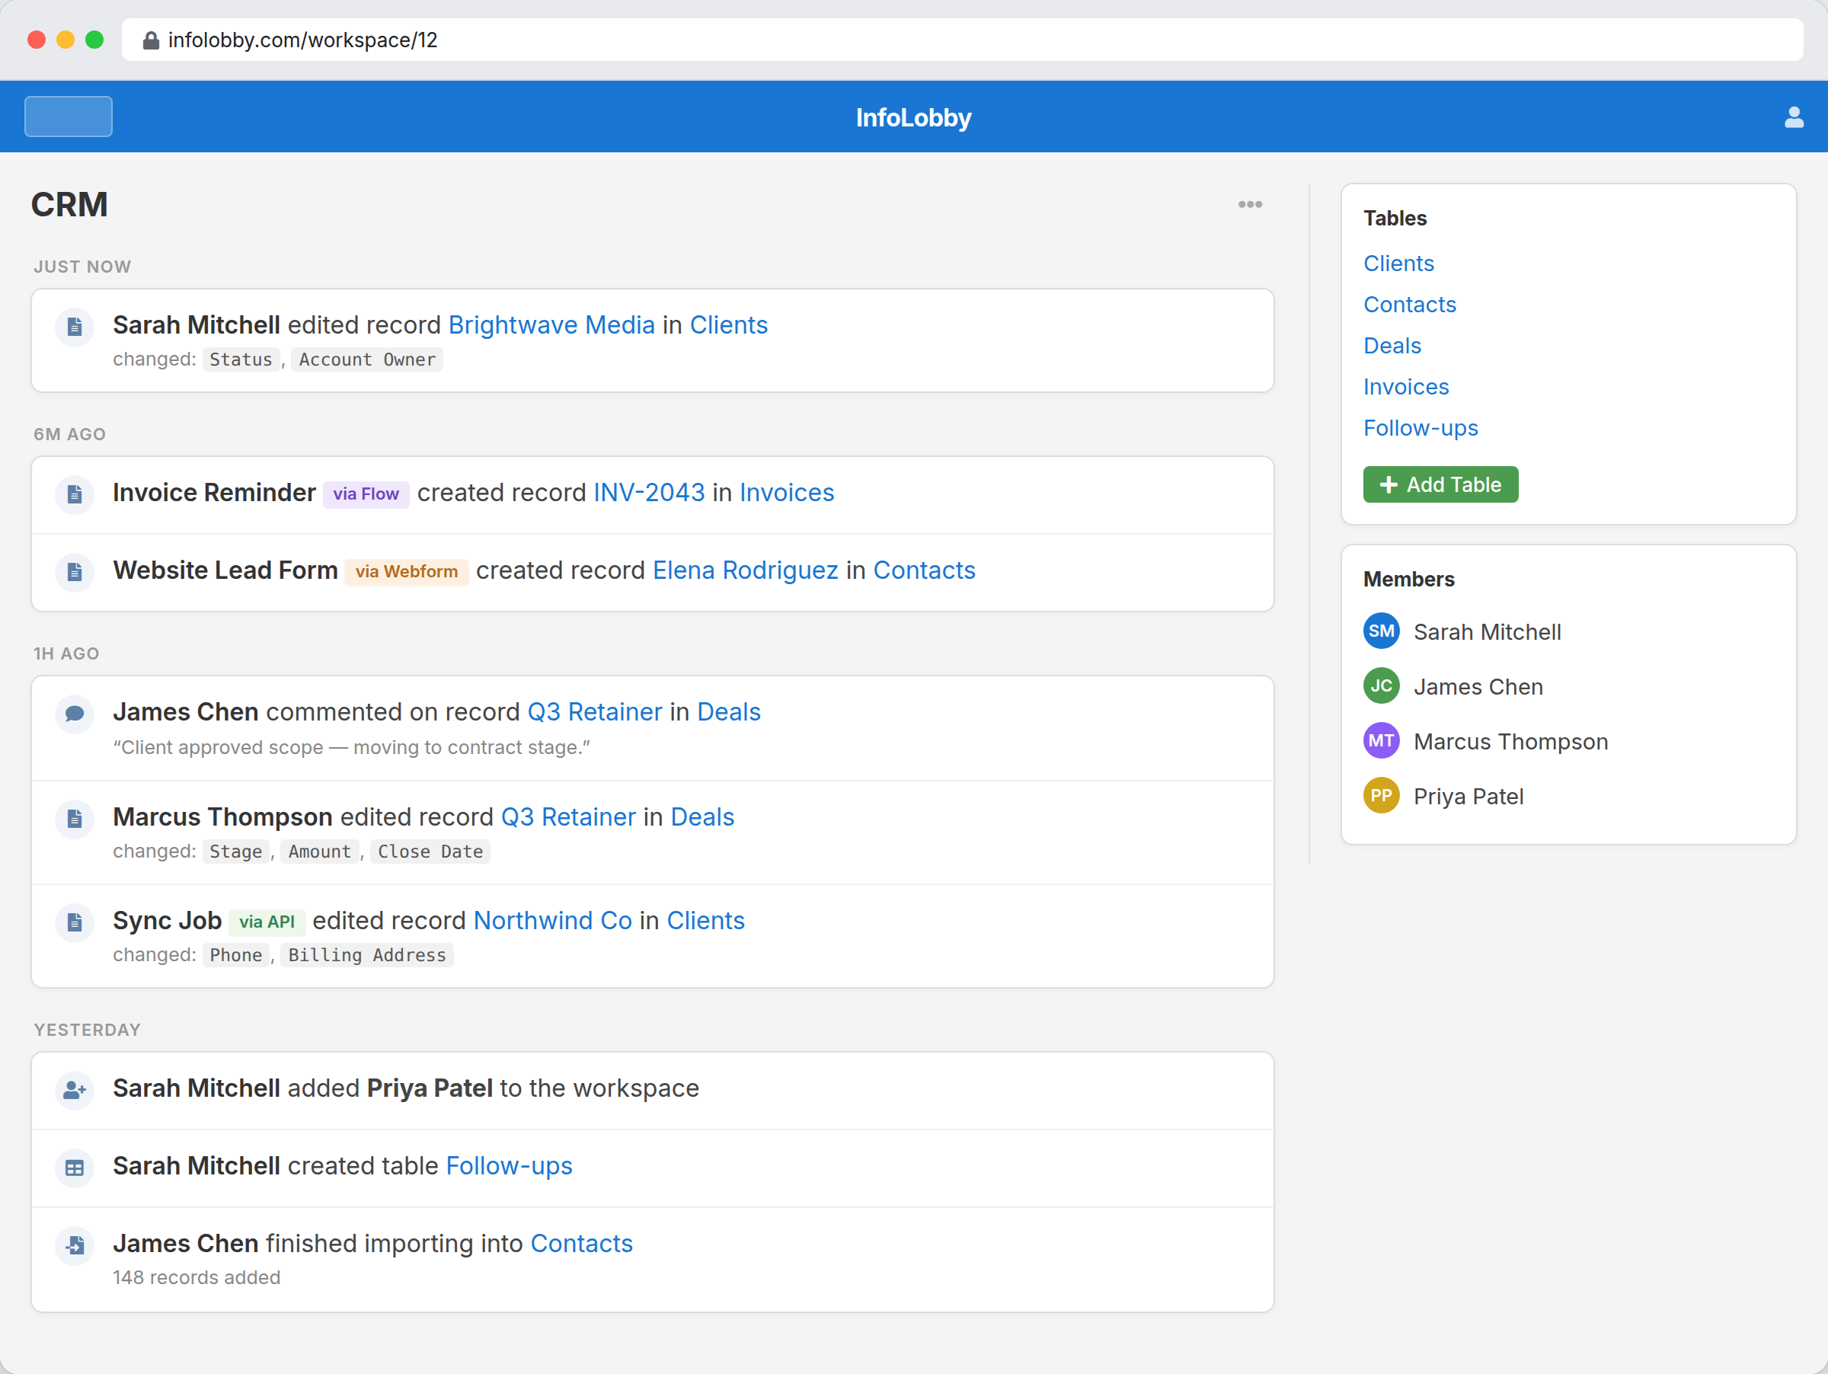This screenshot has height=1374, width=1828.
Task: Open Deals link in James Chen's comment entry
Action: (x=728, y=712)
